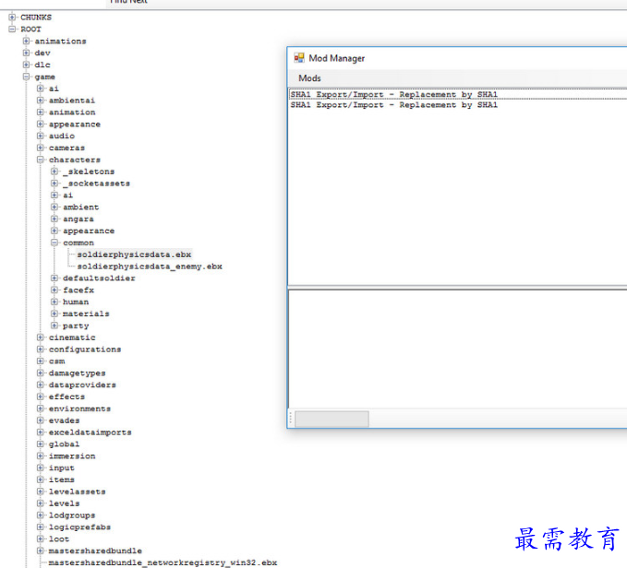Image resolution: width=627 pixels, height=568 pixels.
Task: Expand the CHUNKS tree node
Action: point(12,18)
